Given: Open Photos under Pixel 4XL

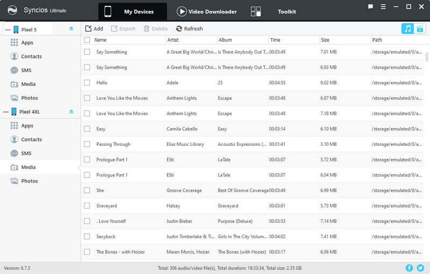Looking at the screenshot, I should point(30,181).
